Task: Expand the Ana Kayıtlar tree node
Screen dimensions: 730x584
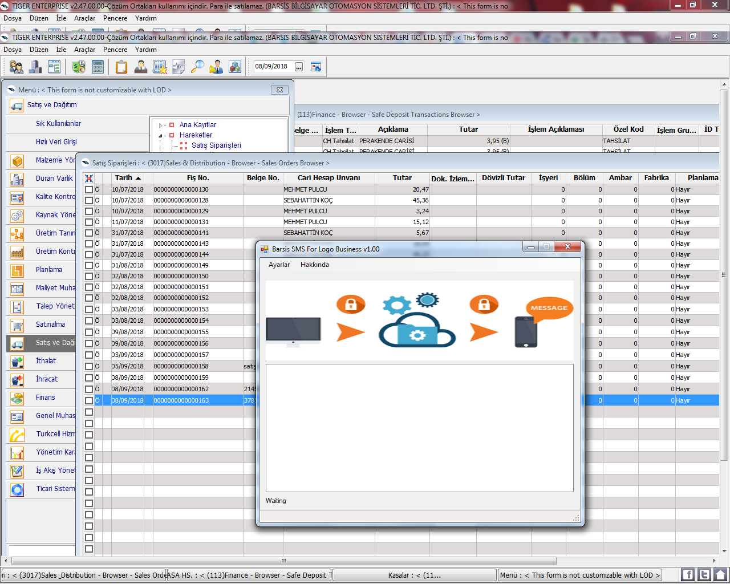Action: pyautogui.click(x=161, y=125)
